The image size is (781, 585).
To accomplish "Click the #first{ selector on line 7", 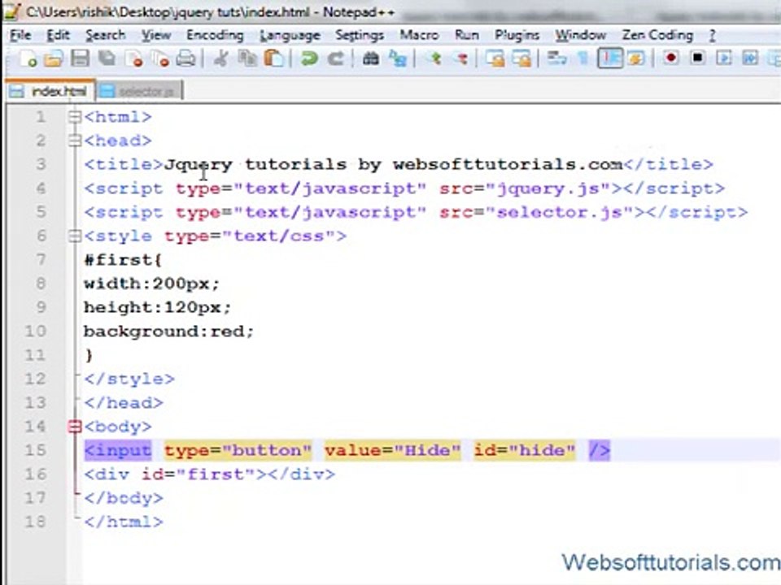I will click(x=123, y=260).
